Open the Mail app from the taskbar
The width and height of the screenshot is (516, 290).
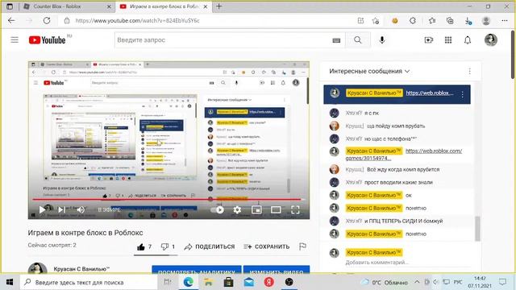pyautogui.click(x=249, y=282)
